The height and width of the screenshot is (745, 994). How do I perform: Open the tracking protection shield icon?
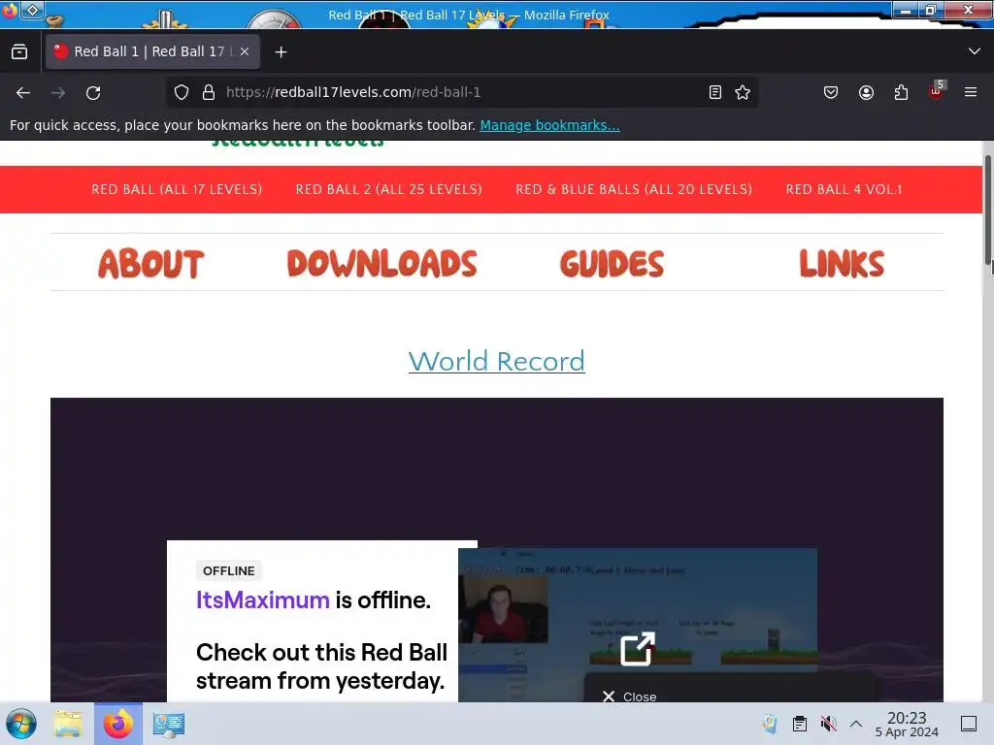coord(182,92)
